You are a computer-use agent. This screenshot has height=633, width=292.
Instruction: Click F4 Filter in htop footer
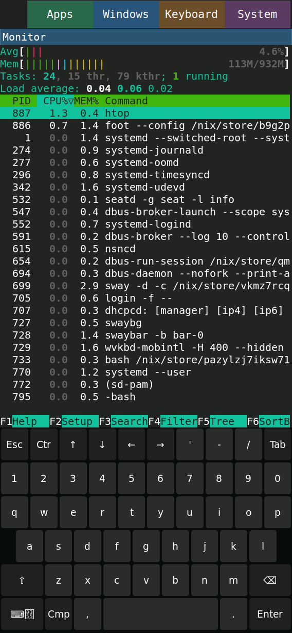click(x=173, y=421)
